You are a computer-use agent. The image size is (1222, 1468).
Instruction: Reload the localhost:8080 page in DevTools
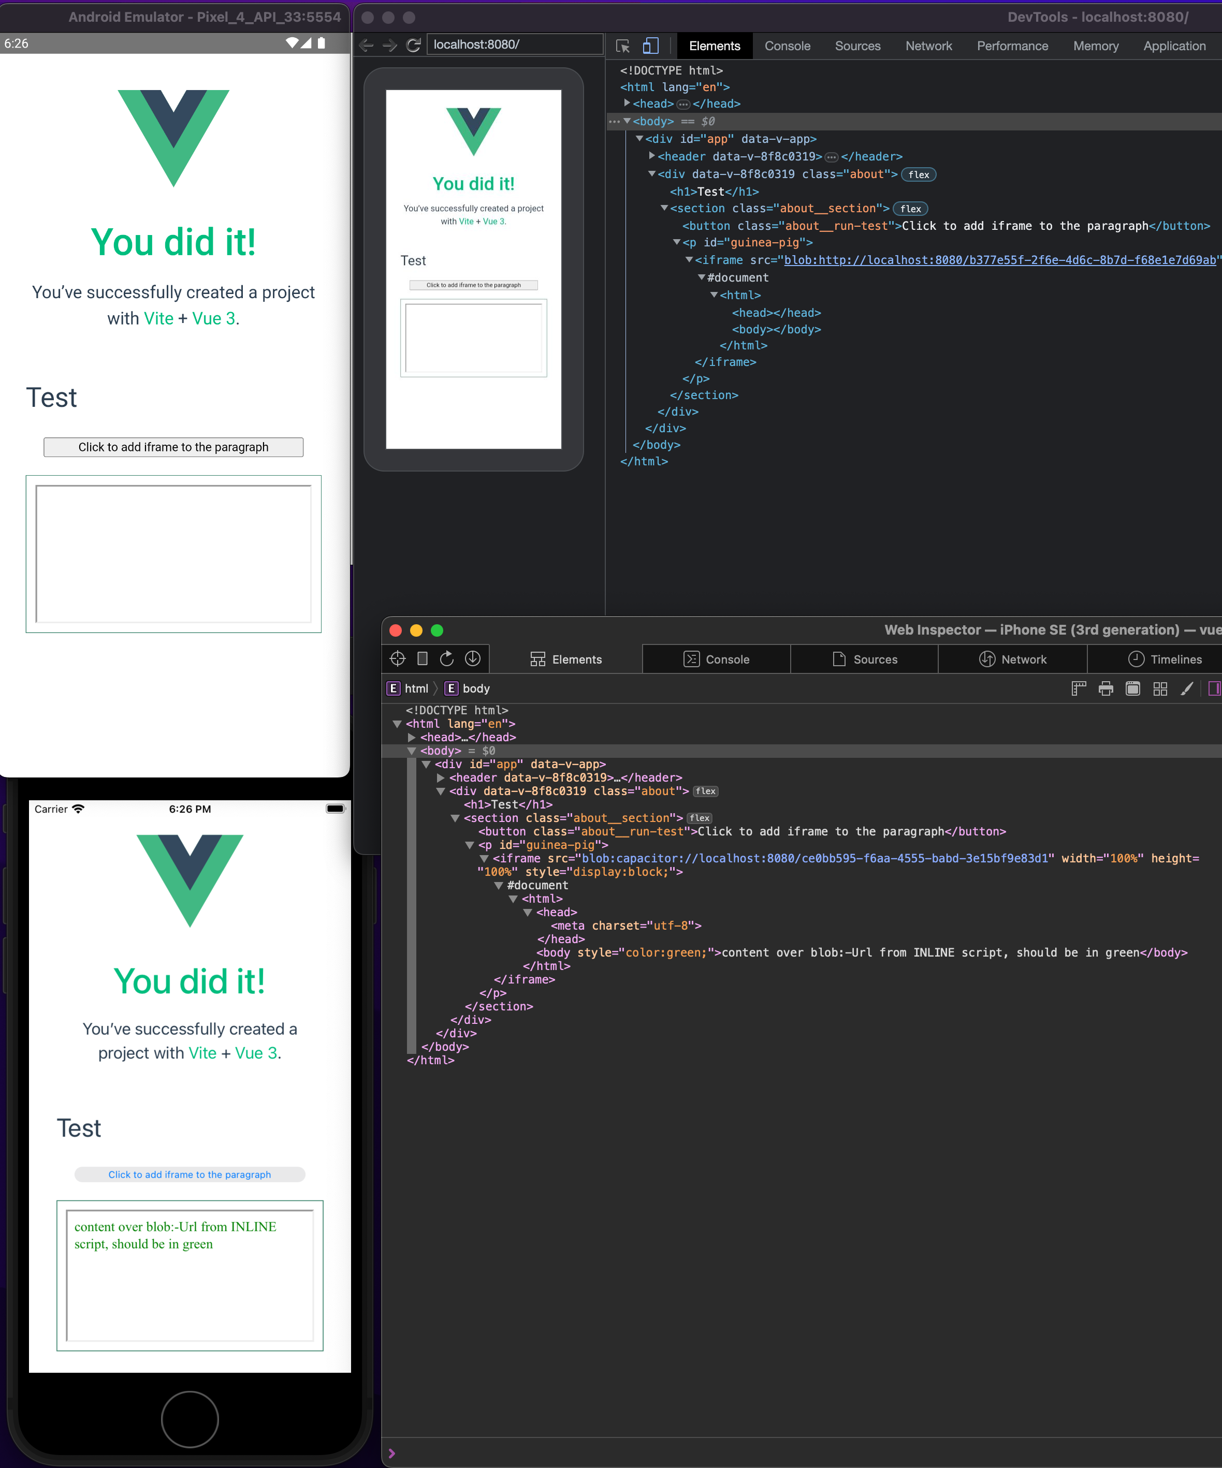click(x=413, y=46)
